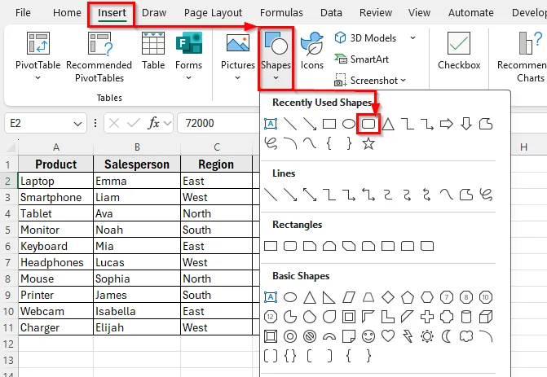Click the Enter checkmark in formula bar

[x=134, y=123]
